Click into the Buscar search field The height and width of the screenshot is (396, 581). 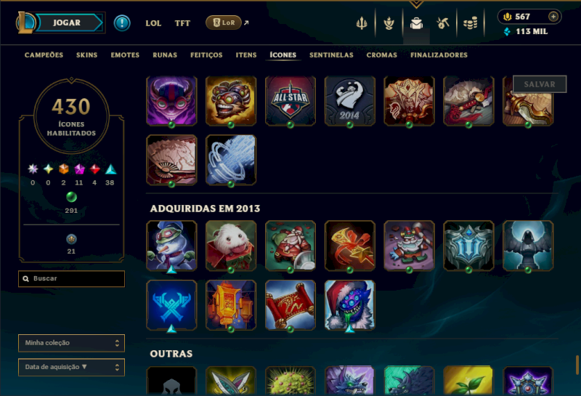coord(71,278)
